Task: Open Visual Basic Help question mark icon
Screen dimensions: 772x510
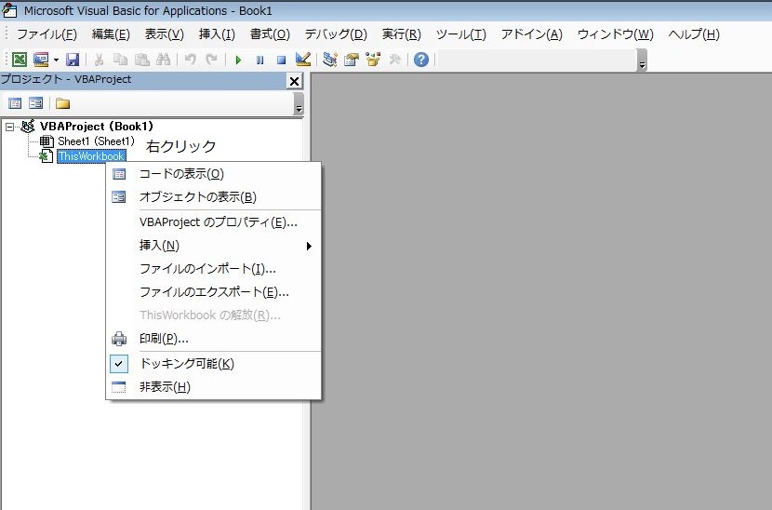Action: (x=421, y=60)
